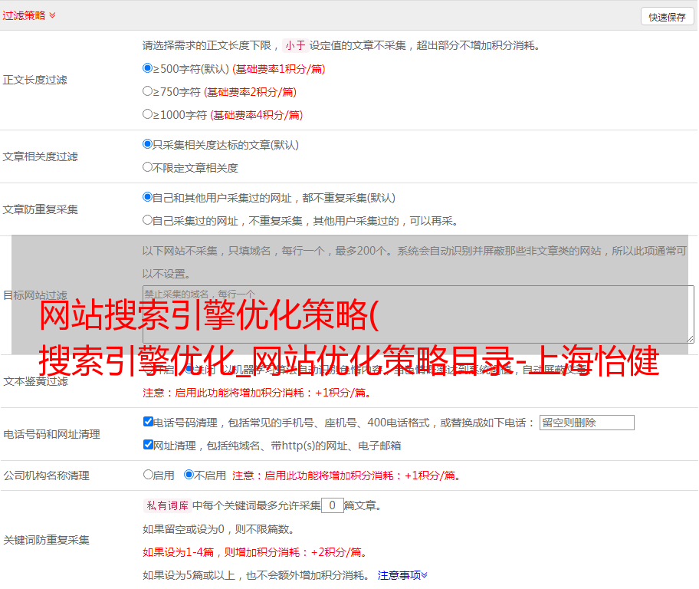
Task: Select 自己采集过的网址，不重复采集 option
Action: coord(147,220)
